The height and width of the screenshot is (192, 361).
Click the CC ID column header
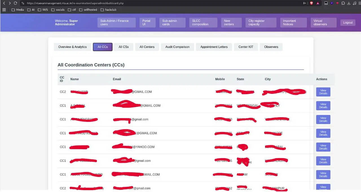coord(62,79)
